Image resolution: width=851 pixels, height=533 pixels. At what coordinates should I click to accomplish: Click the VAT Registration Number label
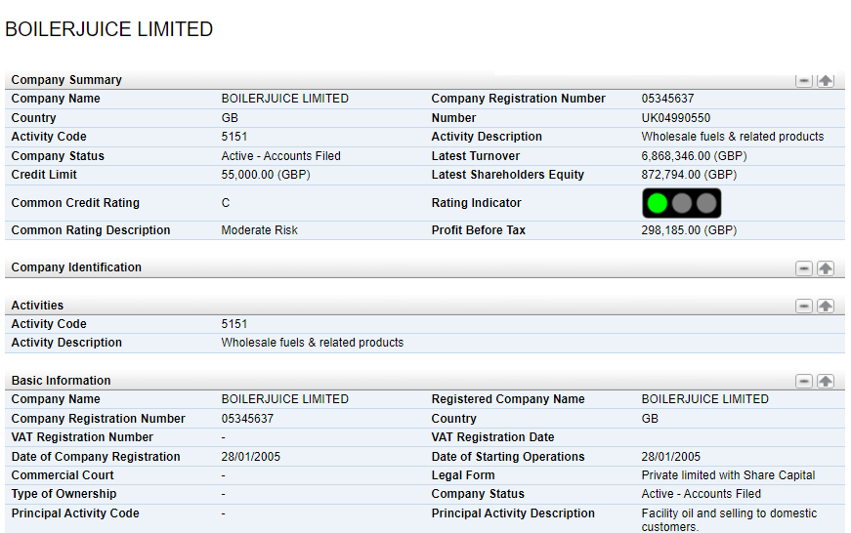tap(82, 437)
